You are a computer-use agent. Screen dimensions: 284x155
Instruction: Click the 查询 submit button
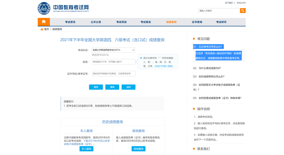tap(96, 87)
